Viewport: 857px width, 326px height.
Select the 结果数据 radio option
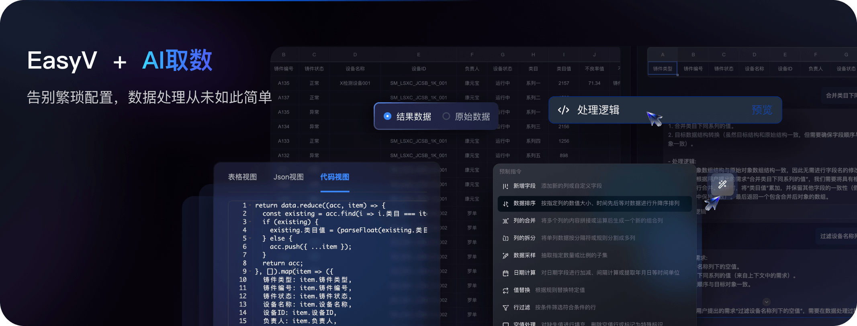coord(407,116)
